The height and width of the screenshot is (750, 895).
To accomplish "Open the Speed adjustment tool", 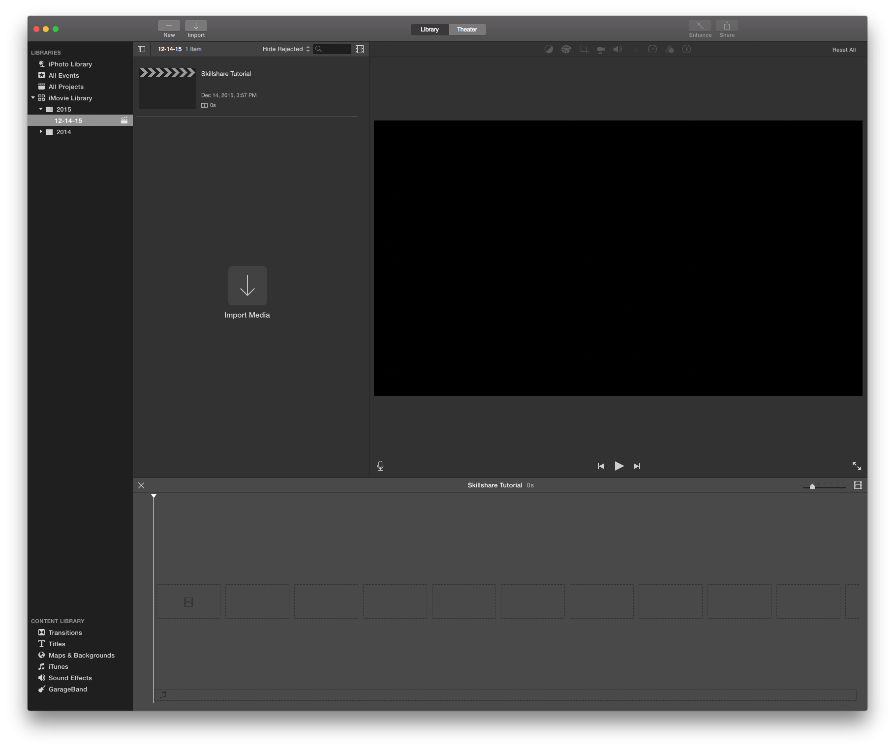I will pyautogui.click(x=652, y=49).
